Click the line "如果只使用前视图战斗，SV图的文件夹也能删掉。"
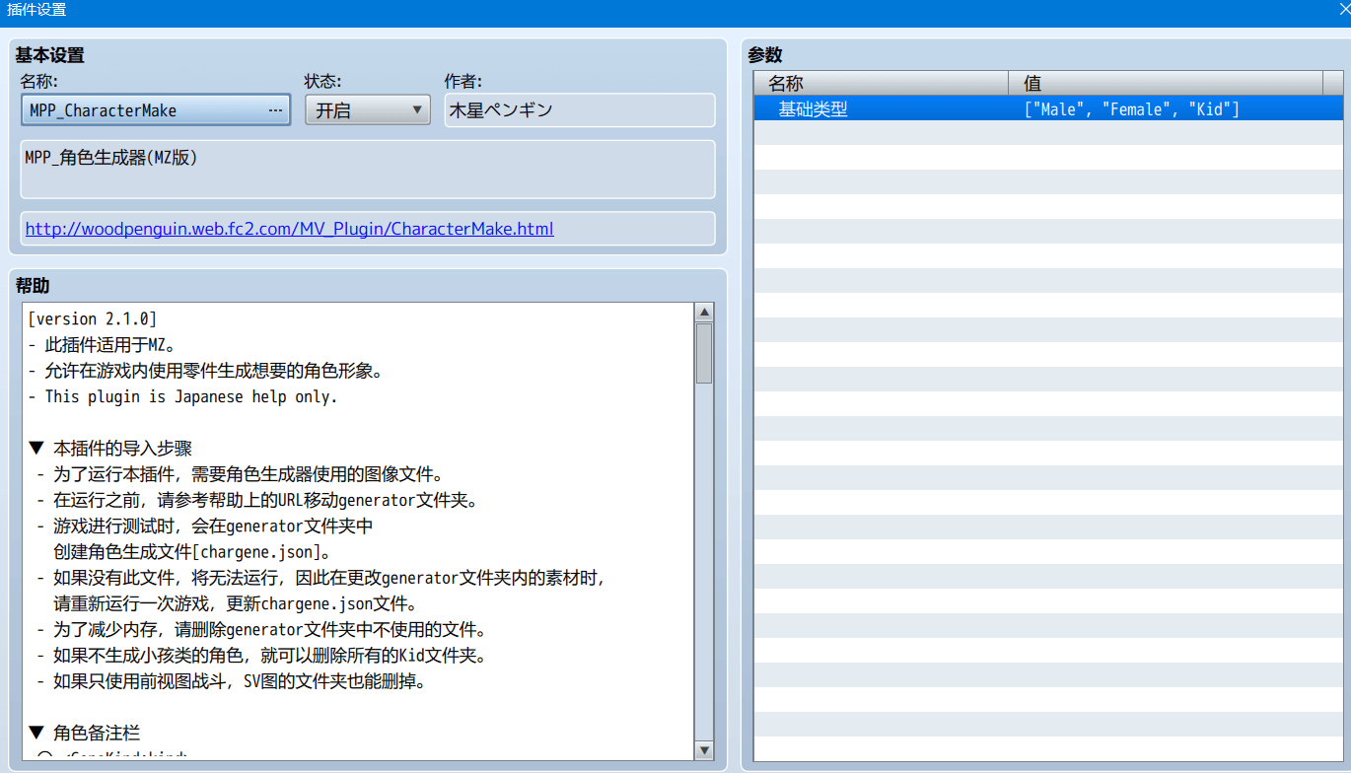 (231, 680)
